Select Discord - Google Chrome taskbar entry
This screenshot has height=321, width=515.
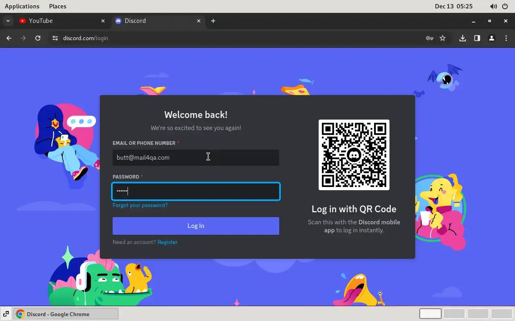pos(66,314)
